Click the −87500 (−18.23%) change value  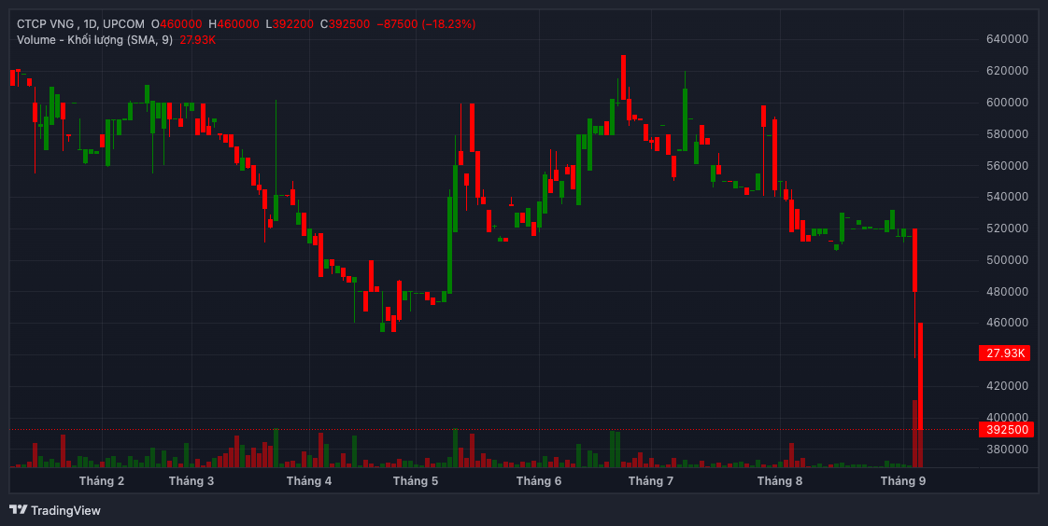pyautogui.click(x=422, y=23)
